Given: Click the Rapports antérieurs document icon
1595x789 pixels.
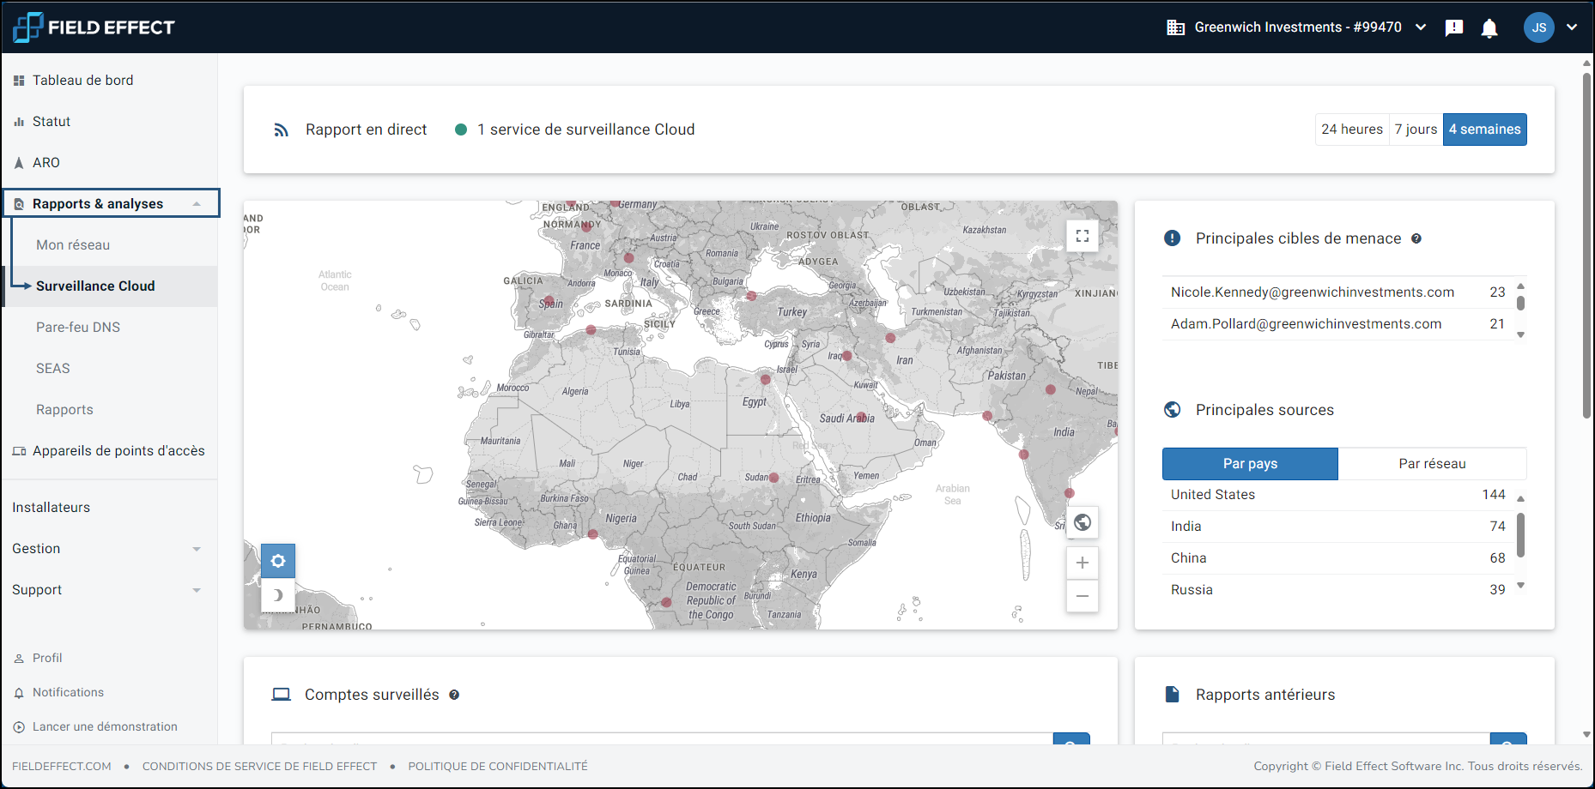Looking at the screenshot, I should (1172, 695).
